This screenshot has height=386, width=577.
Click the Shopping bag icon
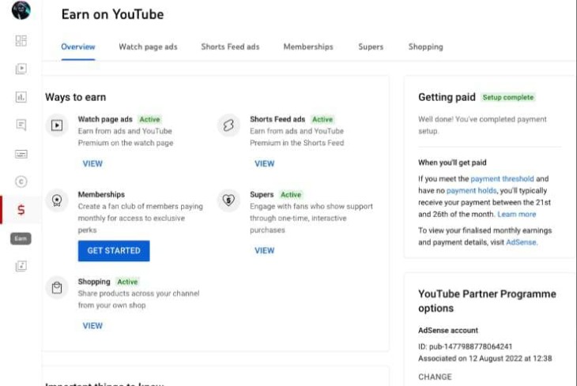57,287
